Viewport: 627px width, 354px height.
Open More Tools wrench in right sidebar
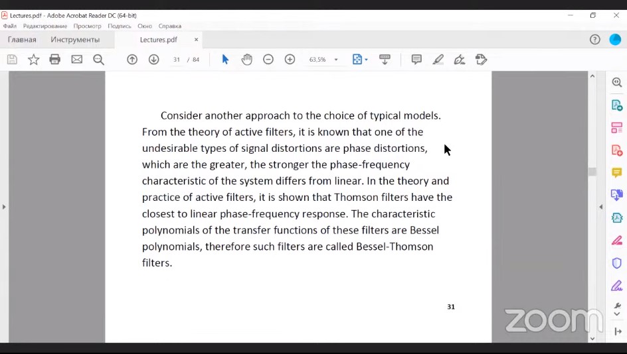(x=616, y=306)
